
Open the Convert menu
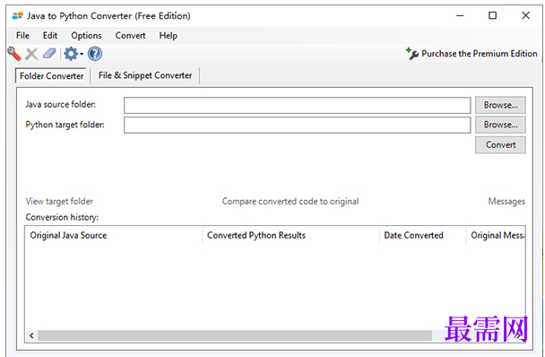pyautogui.click(x=130, y=36)
